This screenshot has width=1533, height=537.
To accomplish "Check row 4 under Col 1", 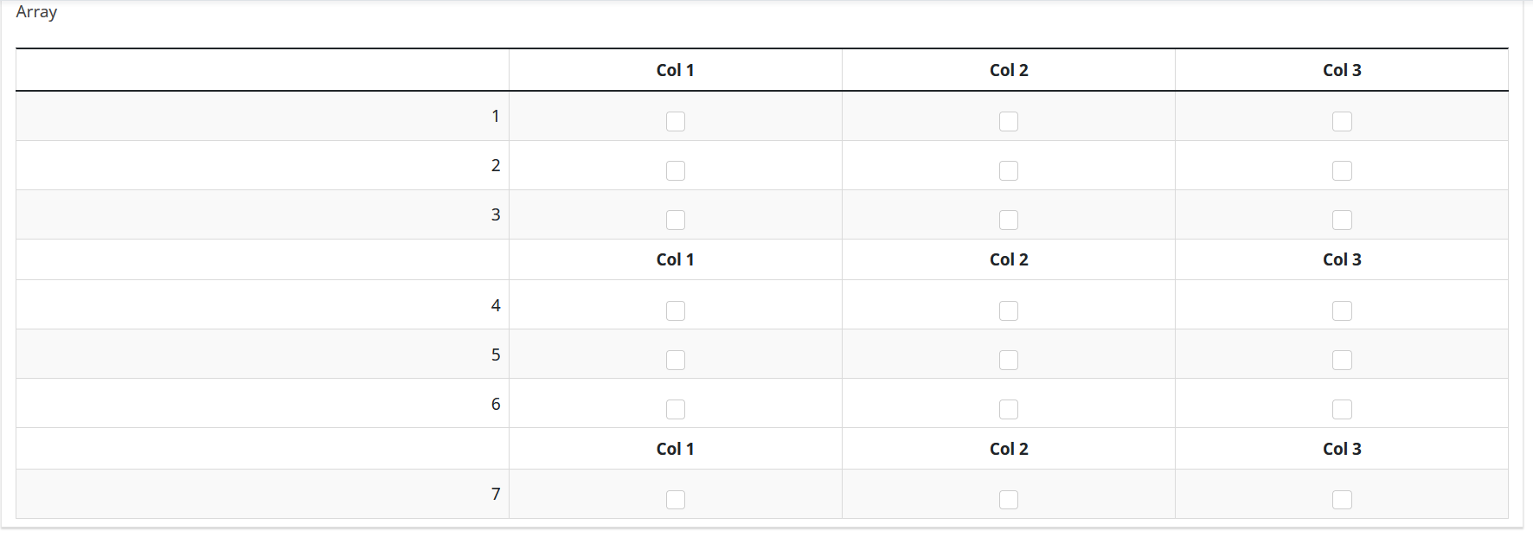I will [676, 310].
